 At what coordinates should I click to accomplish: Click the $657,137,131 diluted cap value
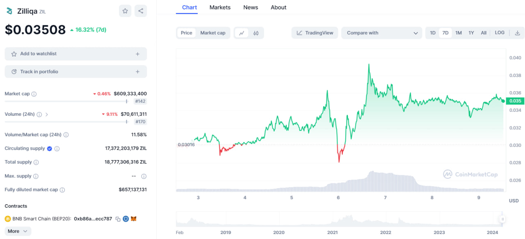pyautogui.click(x=133, y=189)
